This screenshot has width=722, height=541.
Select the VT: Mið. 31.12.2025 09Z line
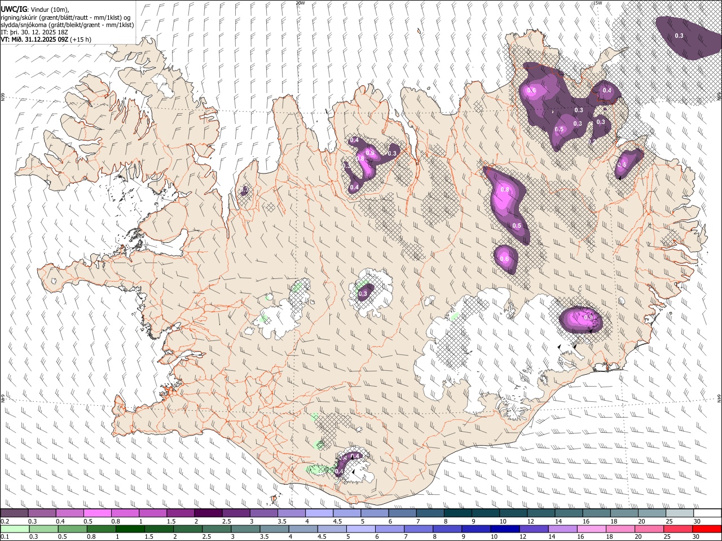click(34, 39)
